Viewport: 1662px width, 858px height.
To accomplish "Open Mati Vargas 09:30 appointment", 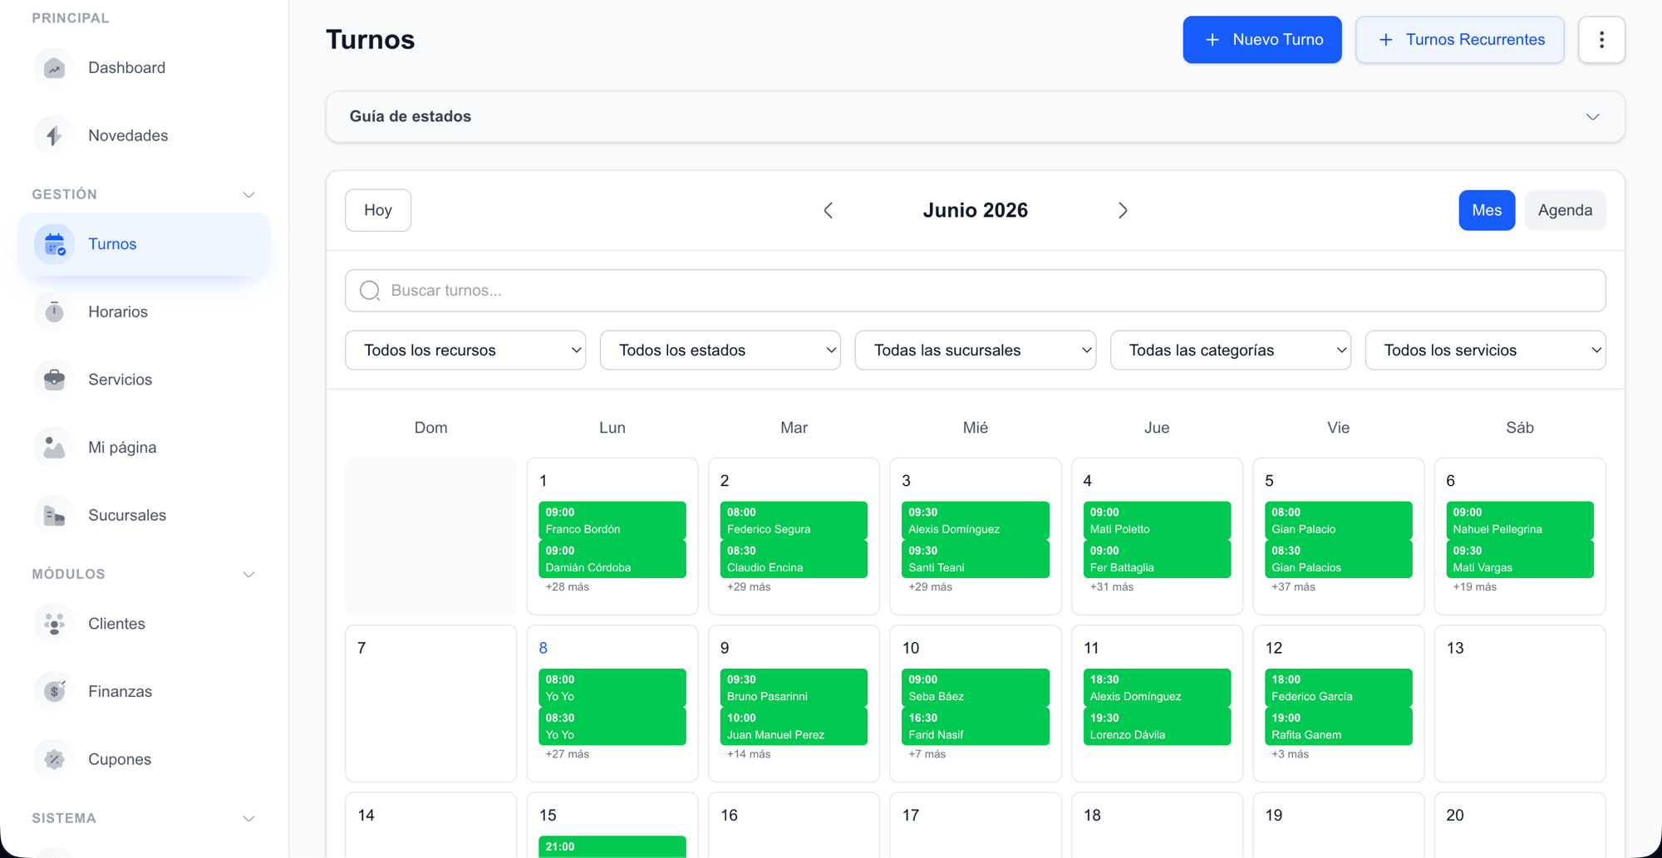I will 1520,559.
